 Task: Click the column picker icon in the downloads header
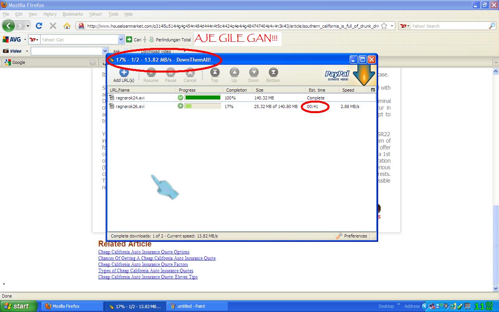373,90
